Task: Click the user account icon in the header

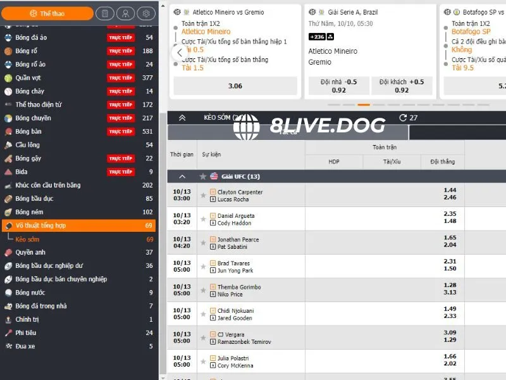Action: point(125,13)
